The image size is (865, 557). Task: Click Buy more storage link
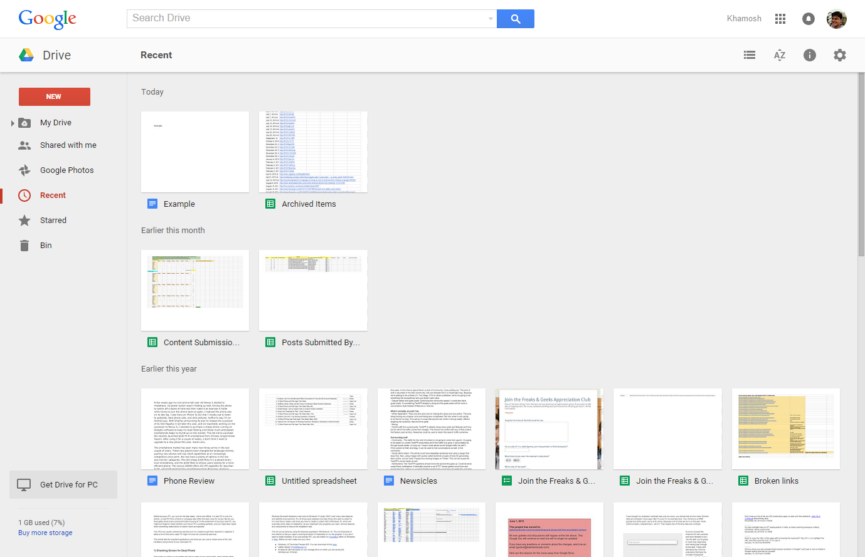pos(45,533)
